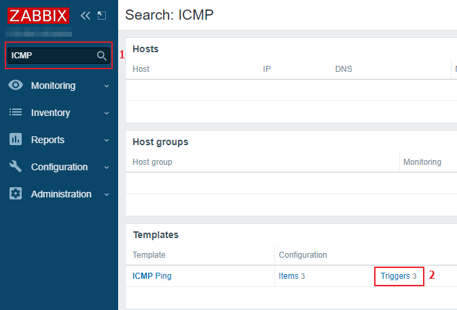The width and height of the screenshot is (457, 310).
Task: Open the Monitoring menu
Action: coord(53,85)
